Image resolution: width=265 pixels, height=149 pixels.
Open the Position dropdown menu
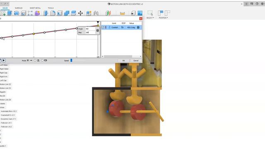click(x=163, y=18)
